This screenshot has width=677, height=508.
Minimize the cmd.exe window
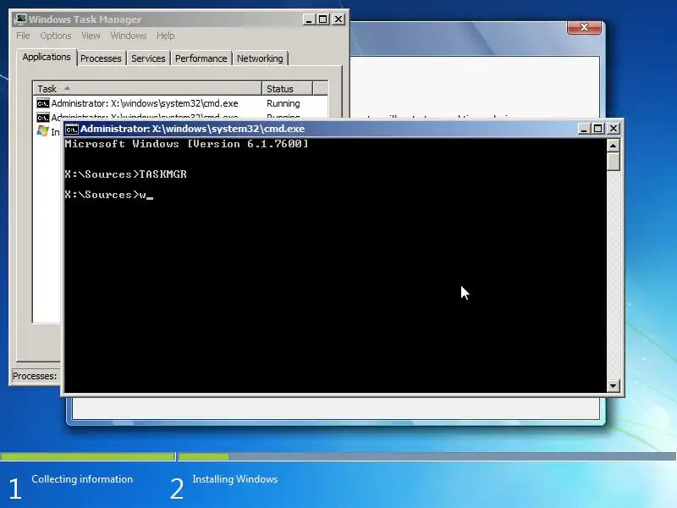584,129
